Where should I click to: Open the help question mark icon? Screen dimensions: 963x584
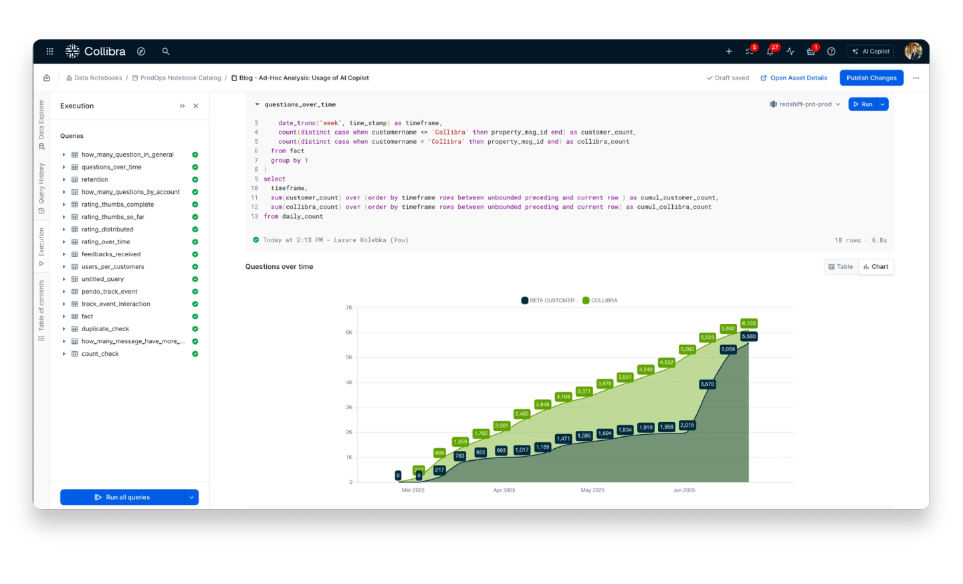(831, 52)
